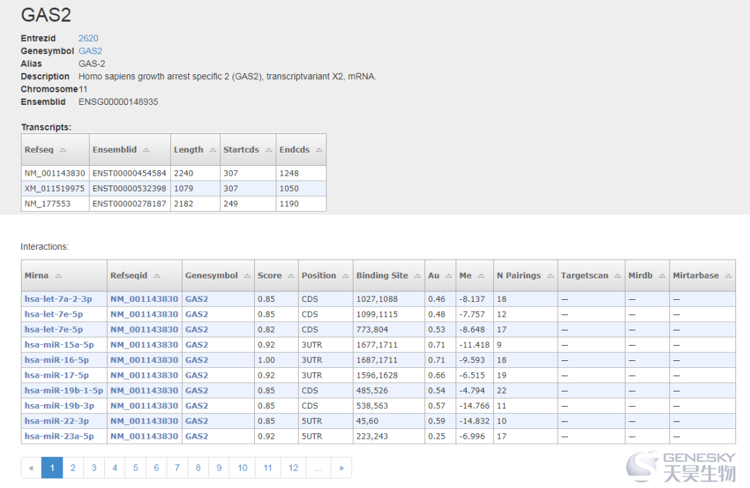Click the sort arrow next to Mirna
Screen dimensions: 750x488
coord(58,276)
